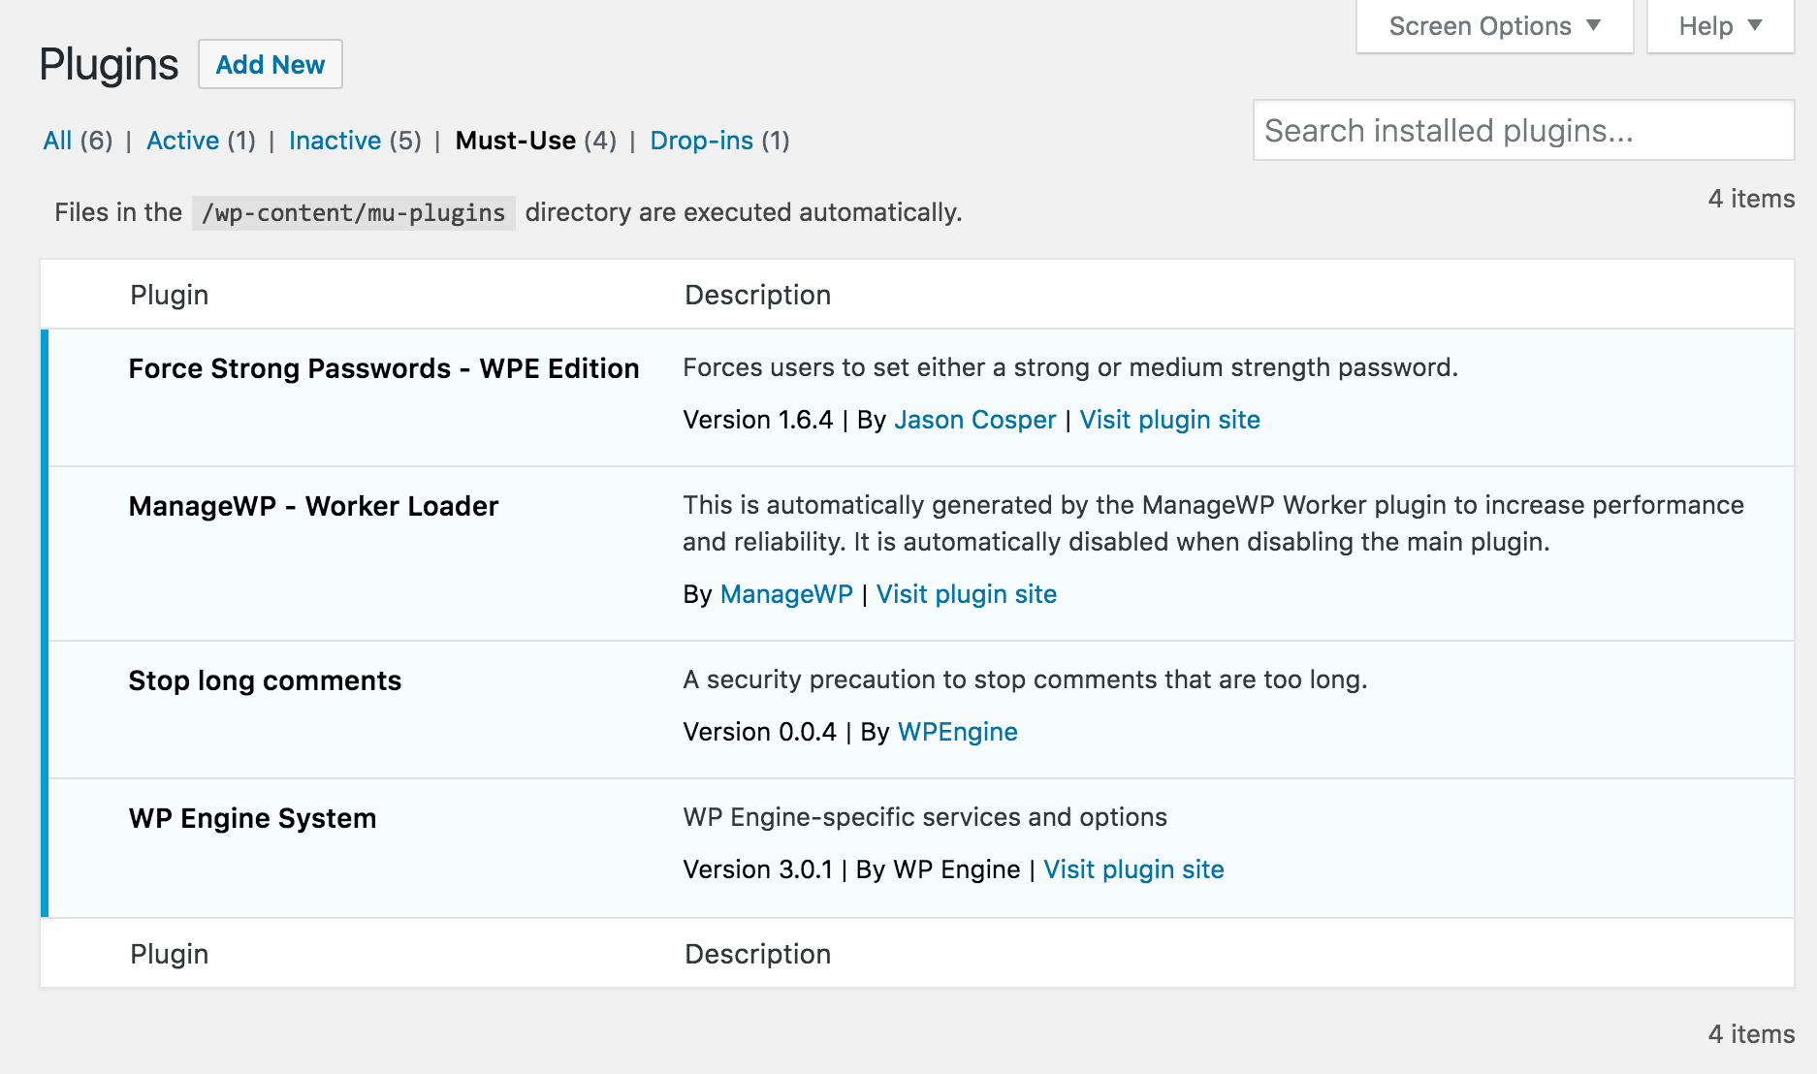The height and width of the screenshot is (1074, 1817).
Task: Select WP Engine System plugin title
Action: click(252, 818)
